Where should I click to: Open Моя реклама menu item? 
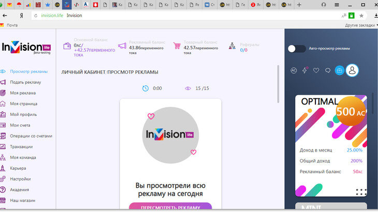(23, 93)
